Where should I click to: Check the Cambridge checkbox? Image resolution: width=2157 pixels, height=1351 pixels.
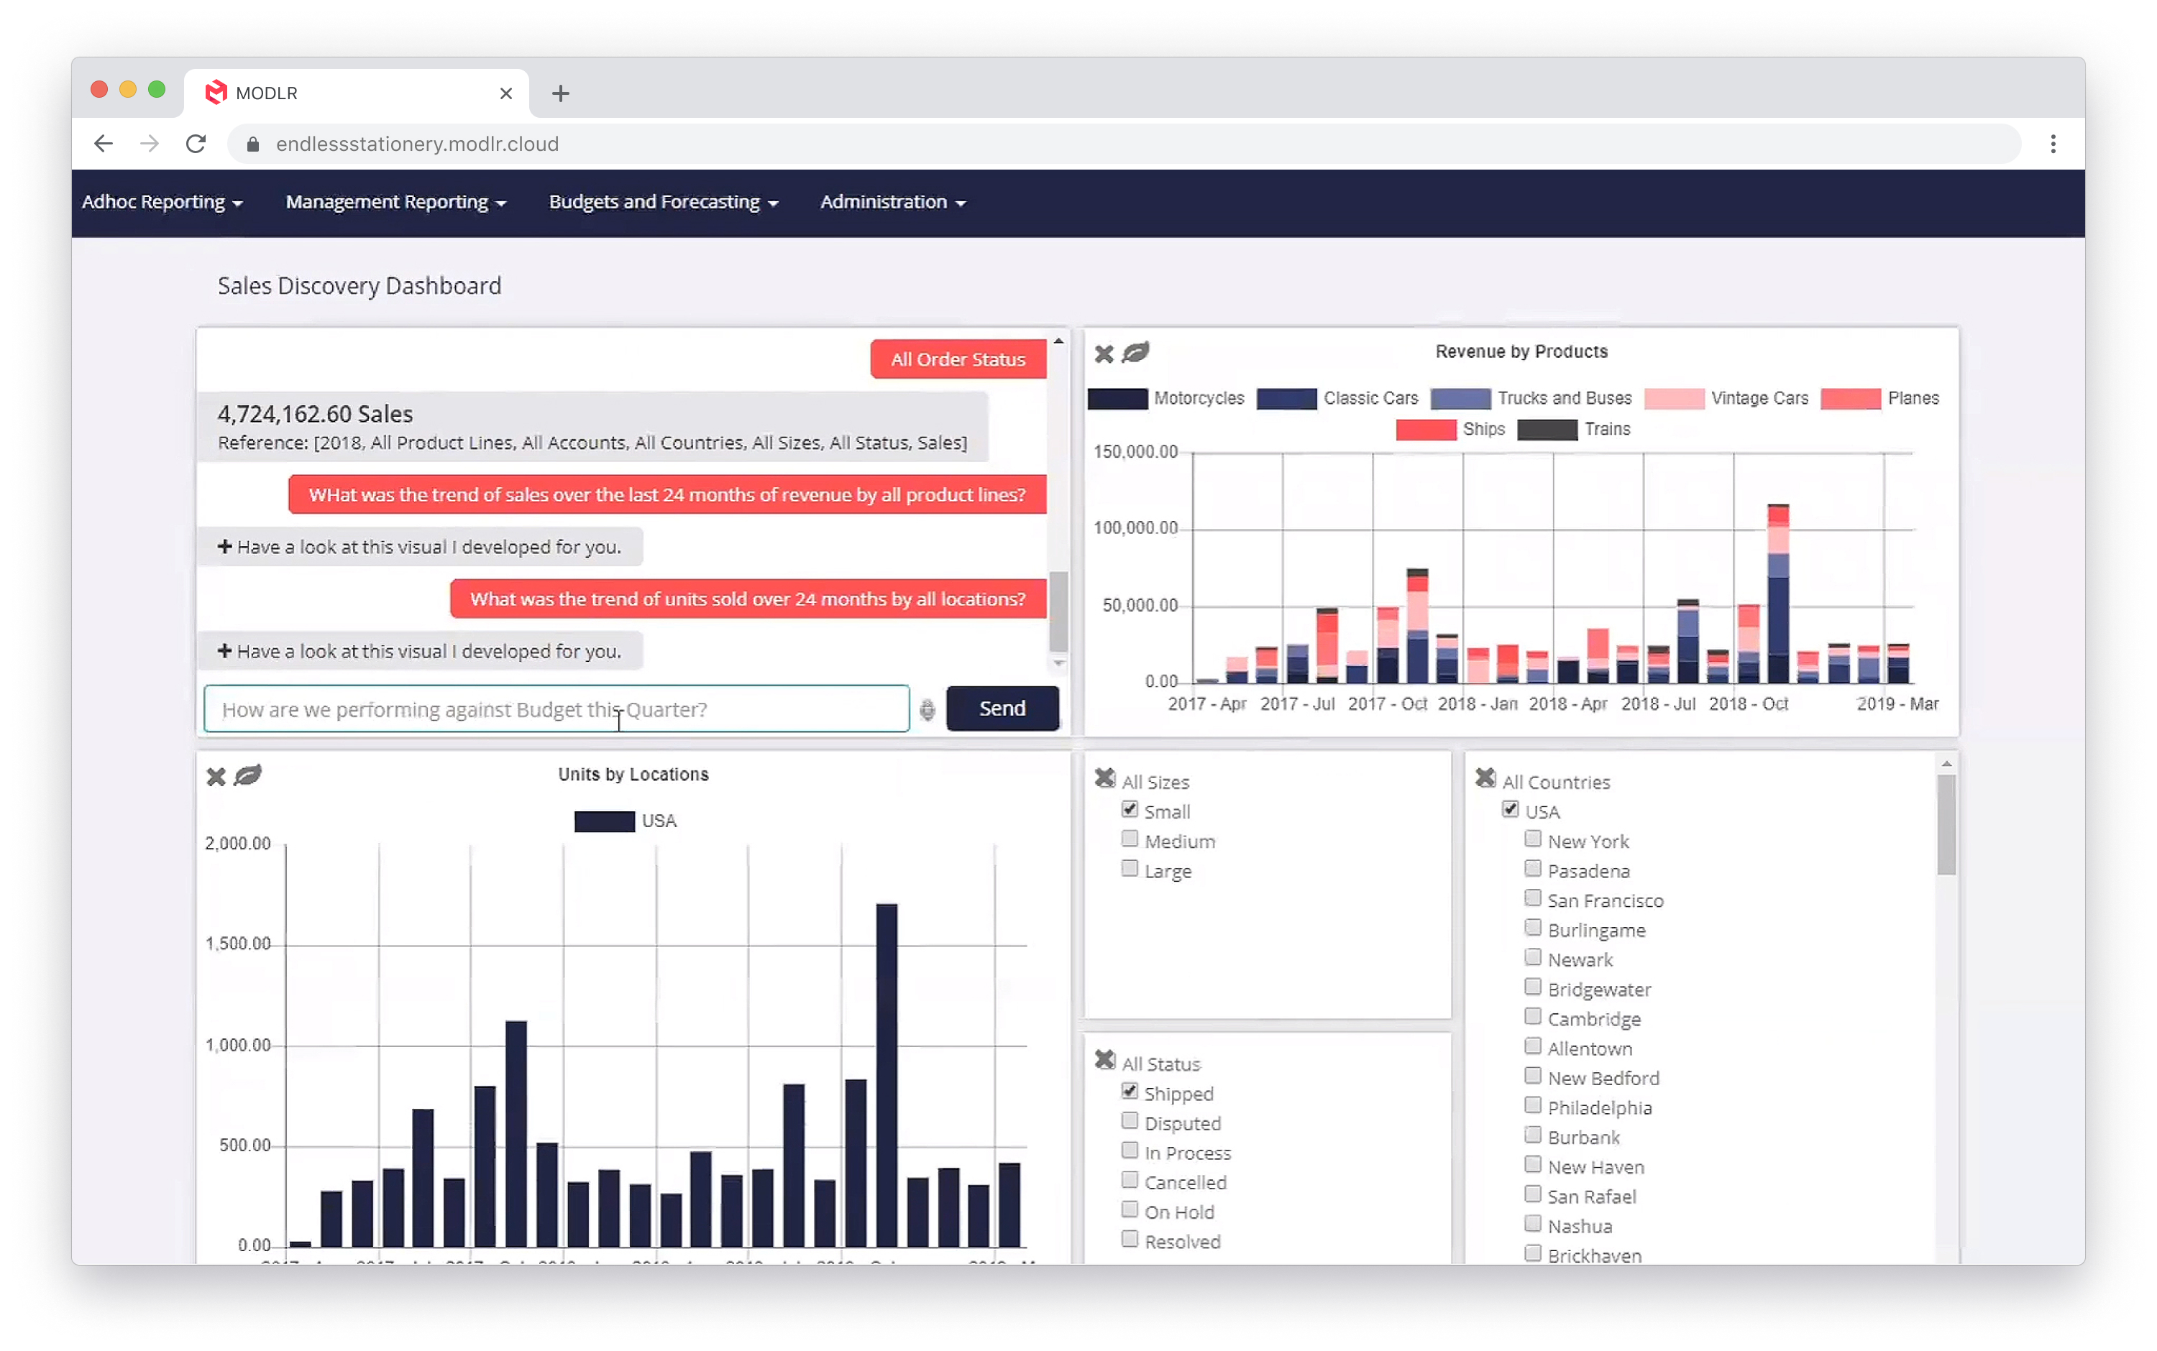click(1533, 1016)
